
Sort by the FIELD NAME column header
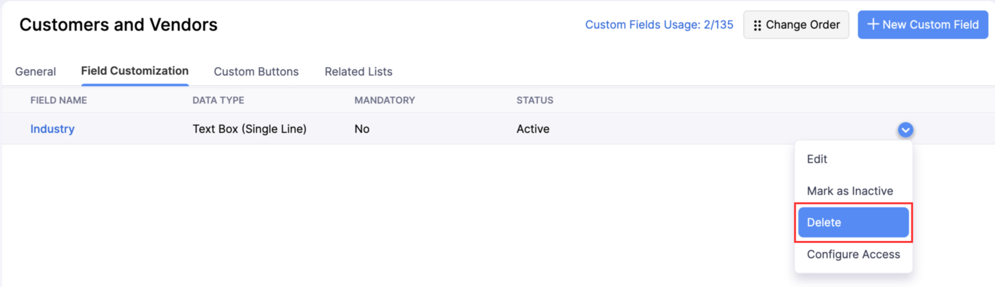pos(59,100)
